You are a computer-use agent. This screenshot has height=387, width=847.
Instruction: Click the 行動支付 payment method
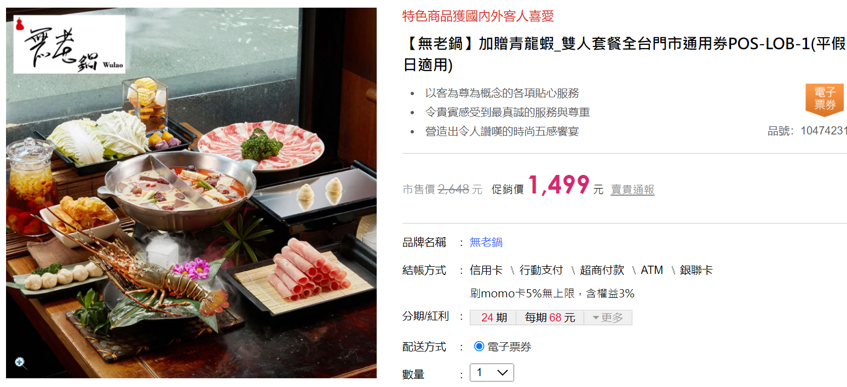(x=541, y=270)
